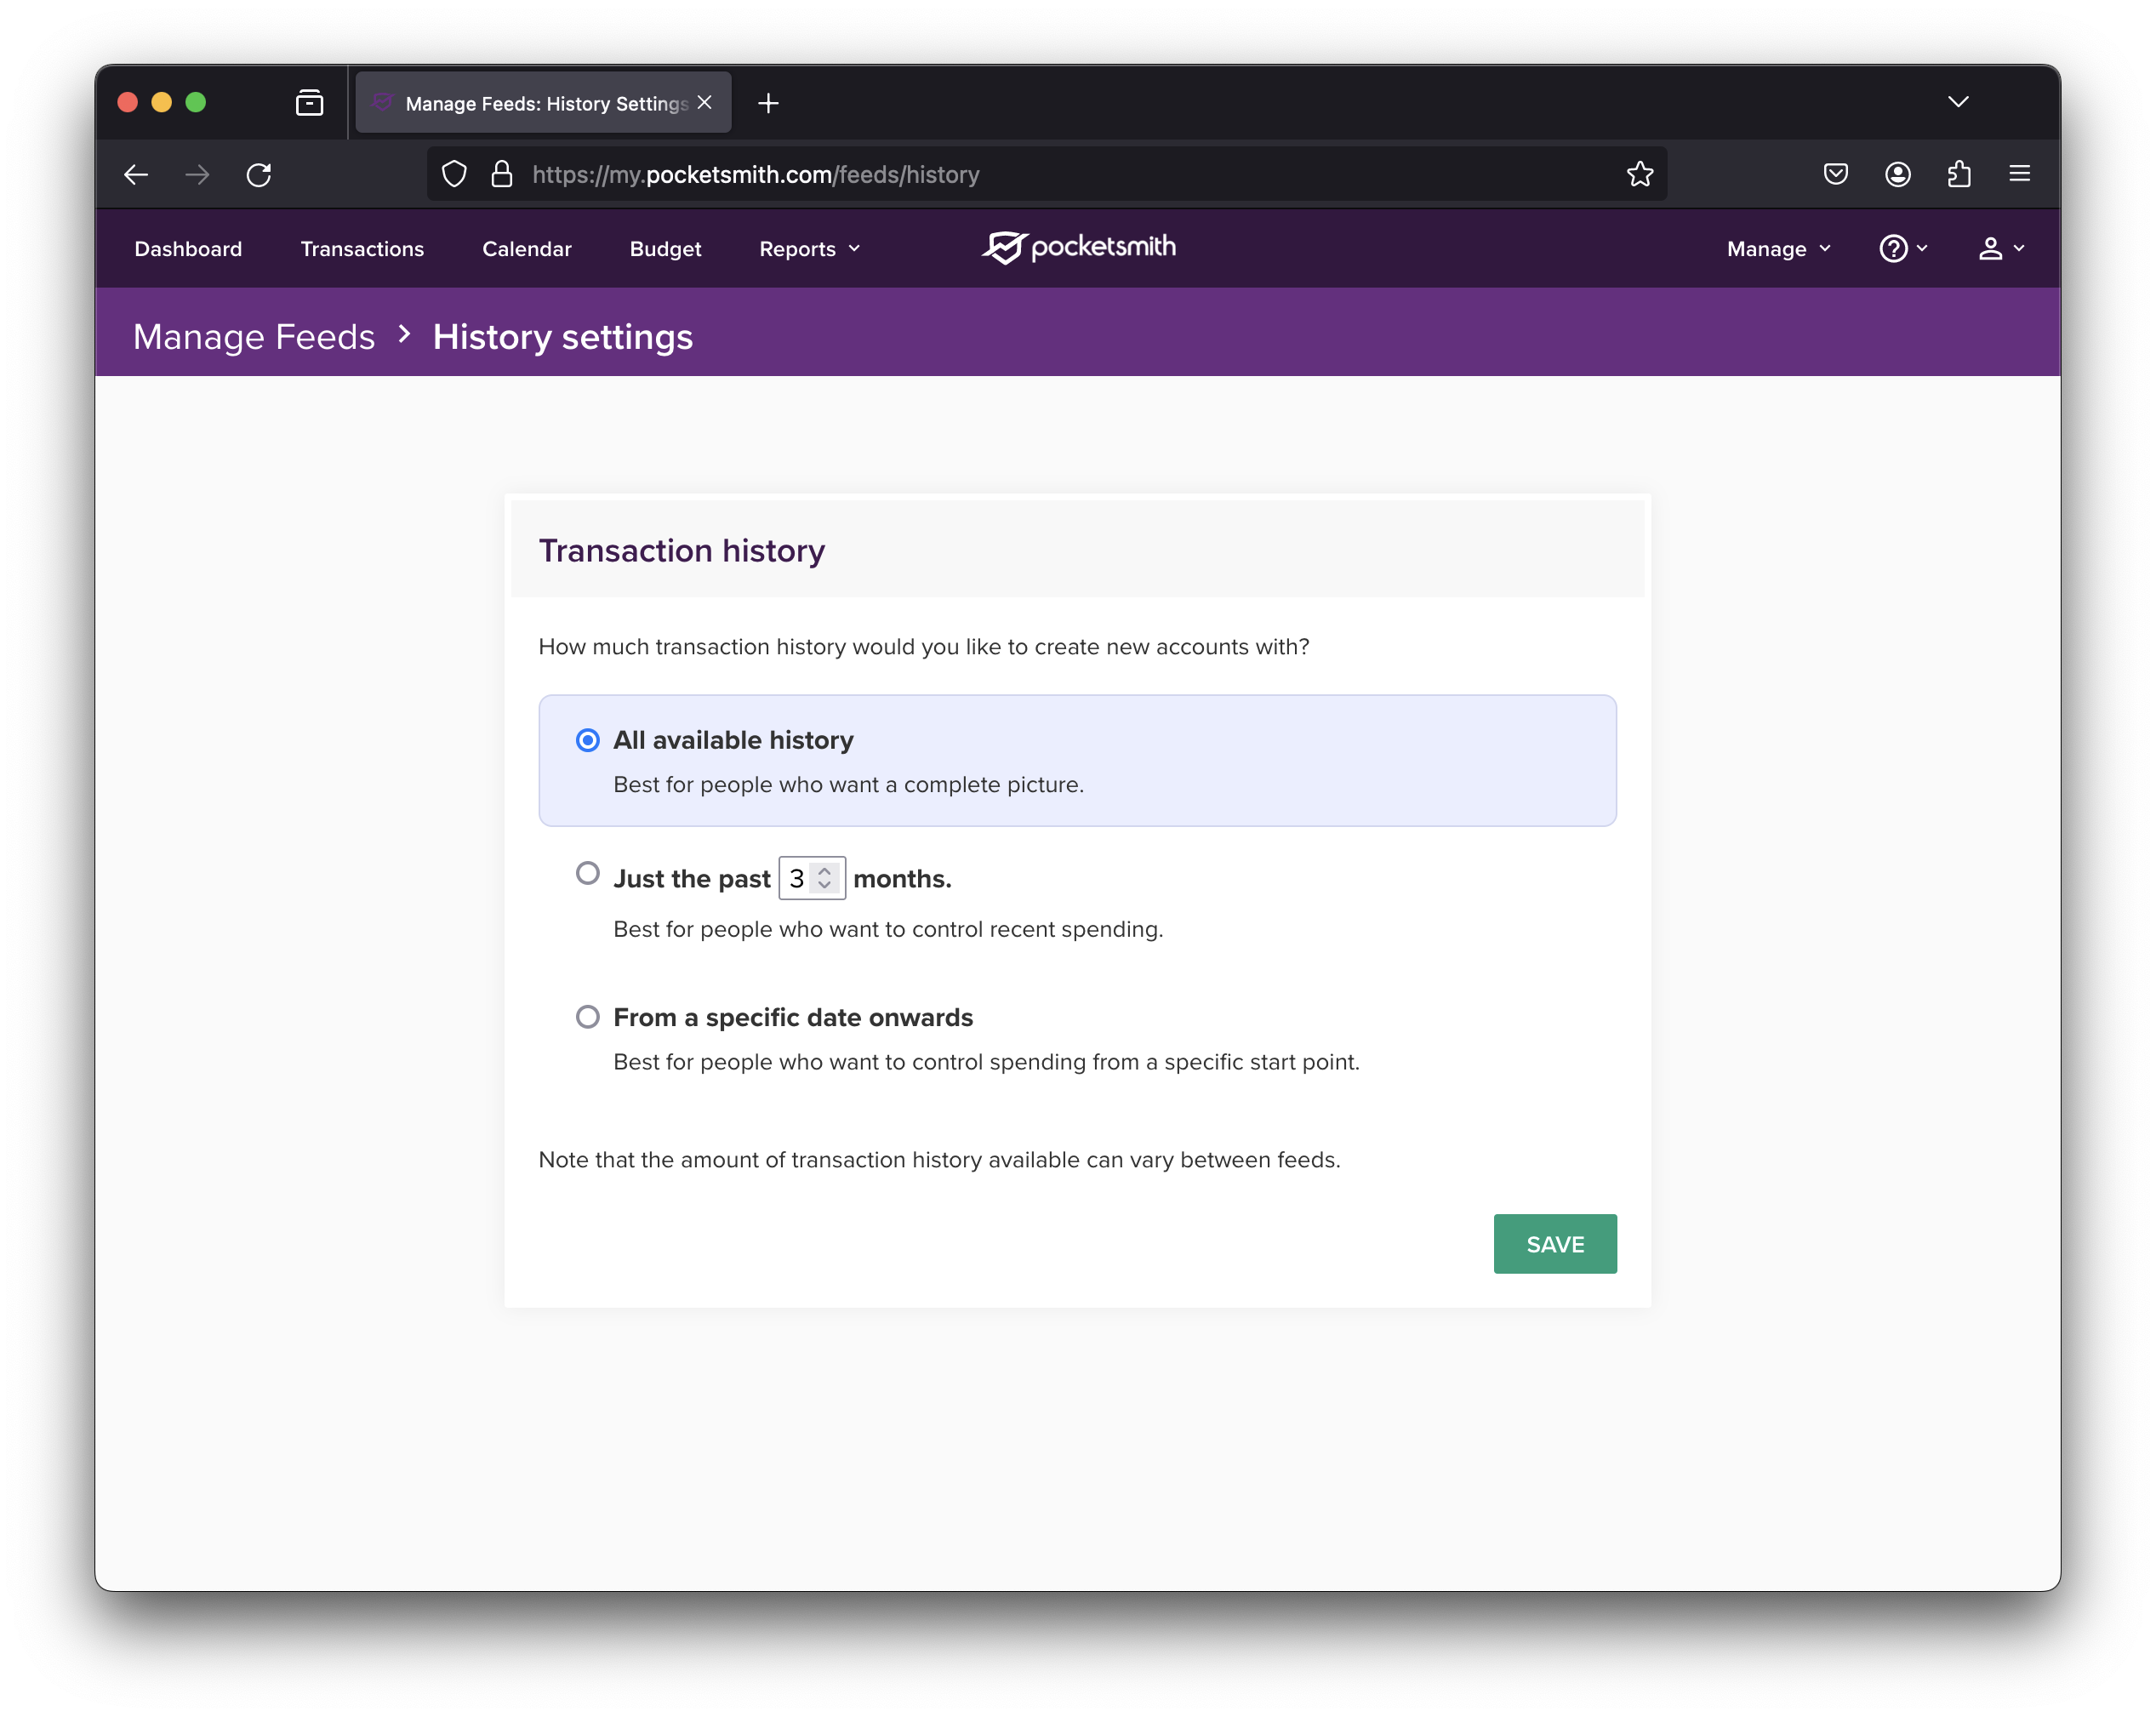Expand the Manage dropdown menu
Screen dimensions: 2156x1717
1778,249
